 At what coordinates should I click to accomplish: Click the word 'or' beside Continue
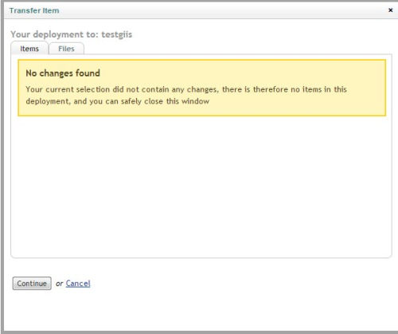pos(59,284)
